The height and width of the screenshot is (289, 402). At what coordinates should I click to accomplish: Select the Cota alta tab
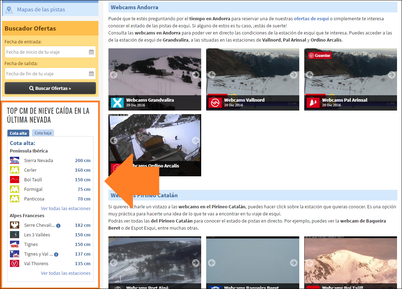click(18, 133)
